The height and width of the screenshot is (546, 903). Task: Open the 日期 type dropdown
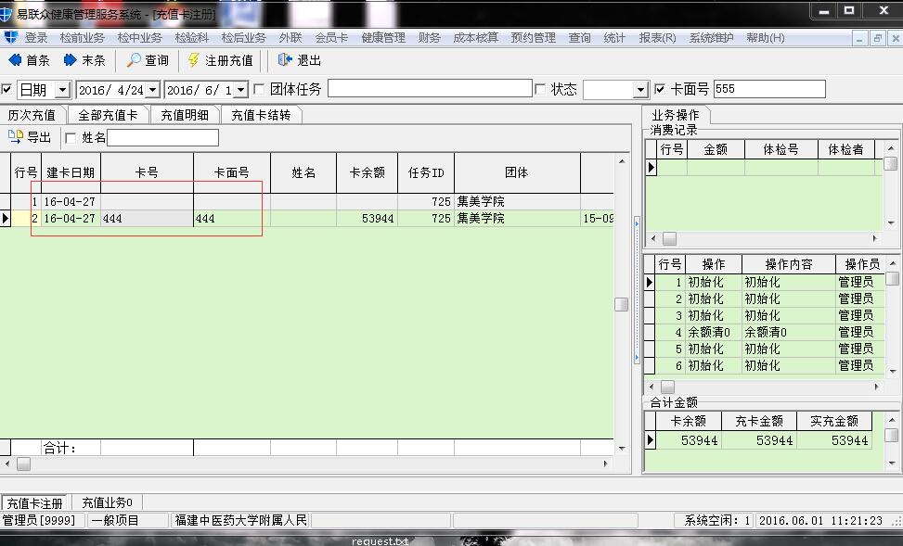63,90
